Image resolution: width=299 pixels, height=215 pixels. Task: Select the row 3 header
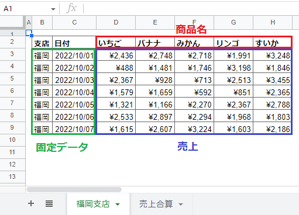tap(12, 54)
